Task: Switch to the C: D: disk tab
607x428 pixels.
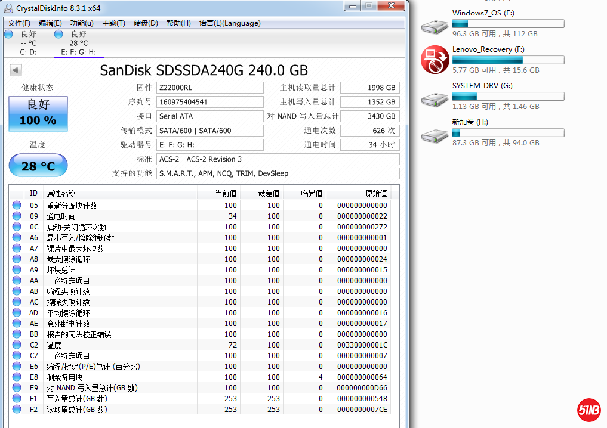Action: point(27,43)
